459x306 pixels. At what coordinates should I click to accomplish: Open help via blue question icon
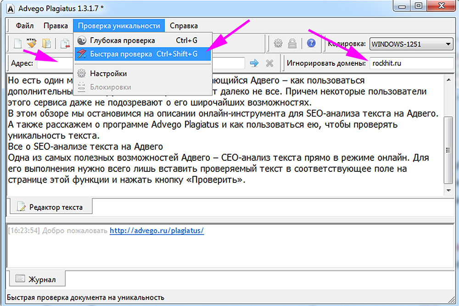pos(311,43)
